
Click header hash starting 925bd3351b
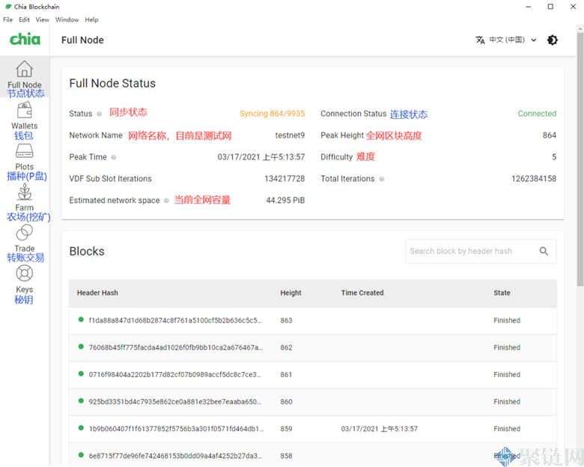point(175,401)
